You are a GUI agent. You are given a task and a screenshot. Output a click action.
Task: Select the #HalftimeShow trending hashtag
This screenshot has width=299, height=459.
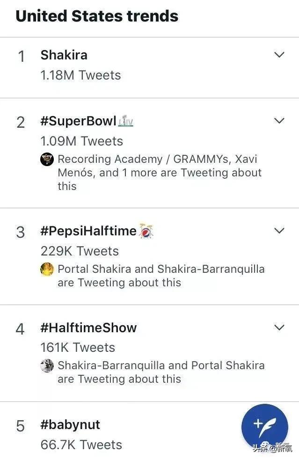88,328
